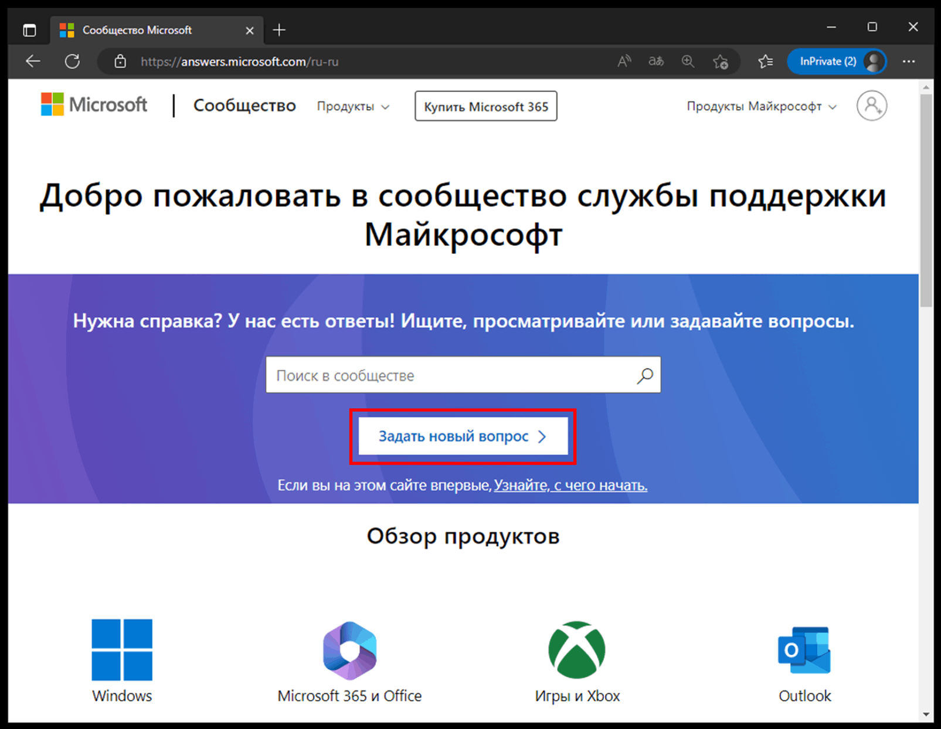Expand the Продукты Майкрософт dropdown

click(x=762, y=106)
